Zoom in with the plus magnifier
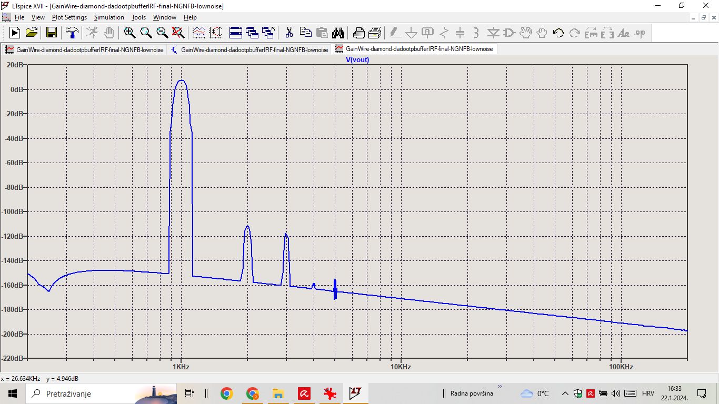 pyautogui.click(x=129, y=33)
